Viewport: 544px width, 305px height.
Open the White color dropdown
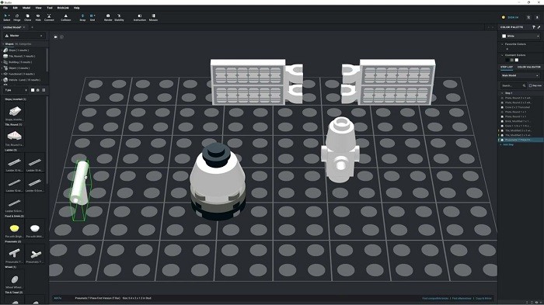coord(521,36)
